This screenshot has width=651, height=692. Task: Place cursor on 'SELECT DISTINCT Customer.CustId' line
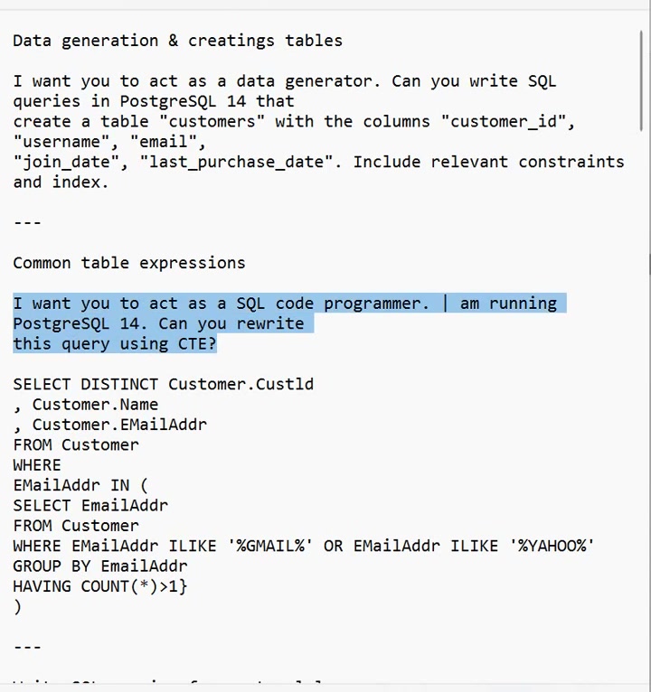pos(164,385)
